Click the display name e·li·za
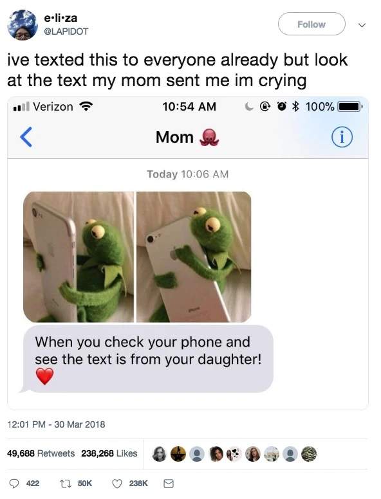The width and height of the screenshot is (381, 499). 60,18
